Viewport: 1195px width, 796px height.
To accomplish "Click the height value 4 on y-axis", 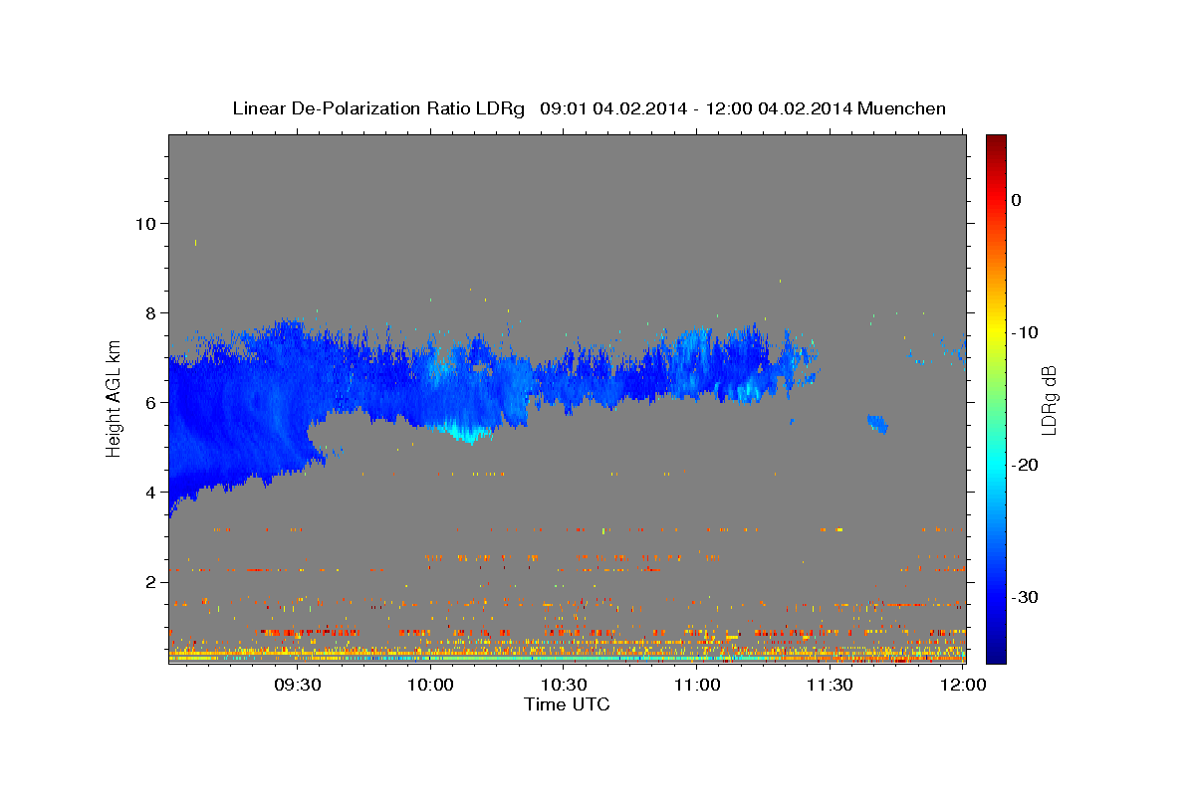I will click(x=149, y=492).
